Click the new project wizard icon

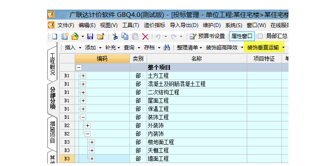point(65,36)
